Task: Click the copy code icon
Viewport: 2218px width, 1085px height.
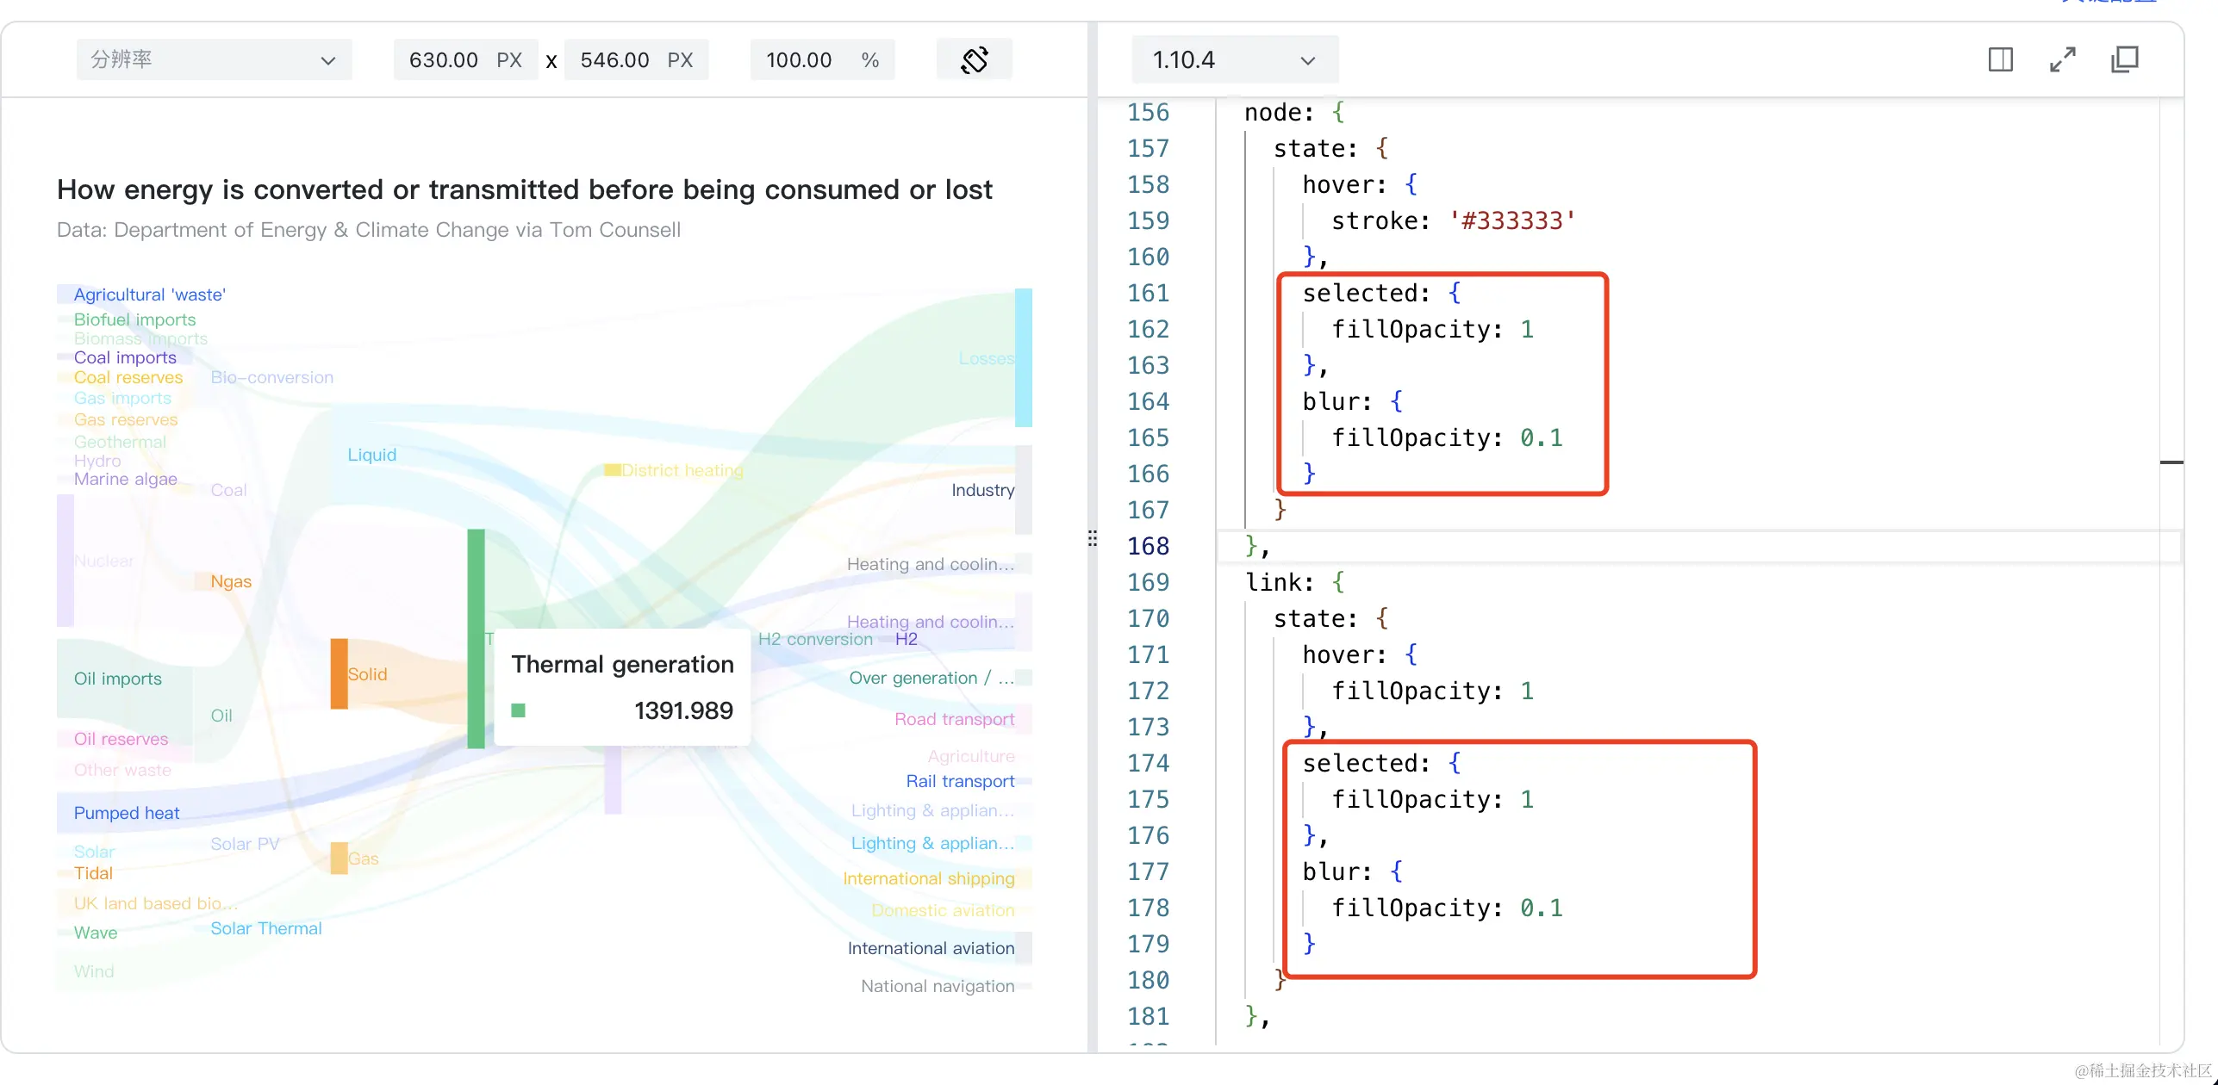Action: [x=2124, y=60]
